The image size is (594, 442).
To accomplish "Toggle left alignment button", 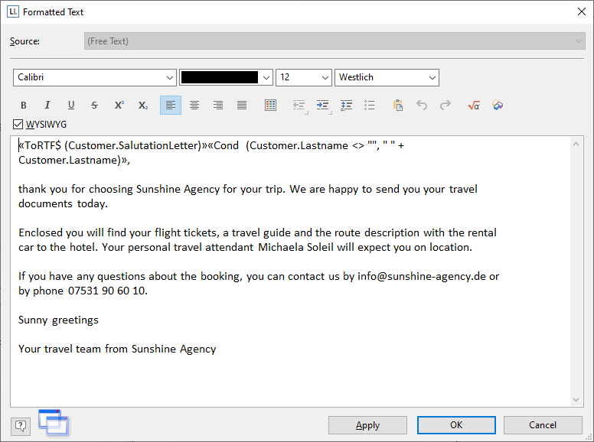I will 171,106.
